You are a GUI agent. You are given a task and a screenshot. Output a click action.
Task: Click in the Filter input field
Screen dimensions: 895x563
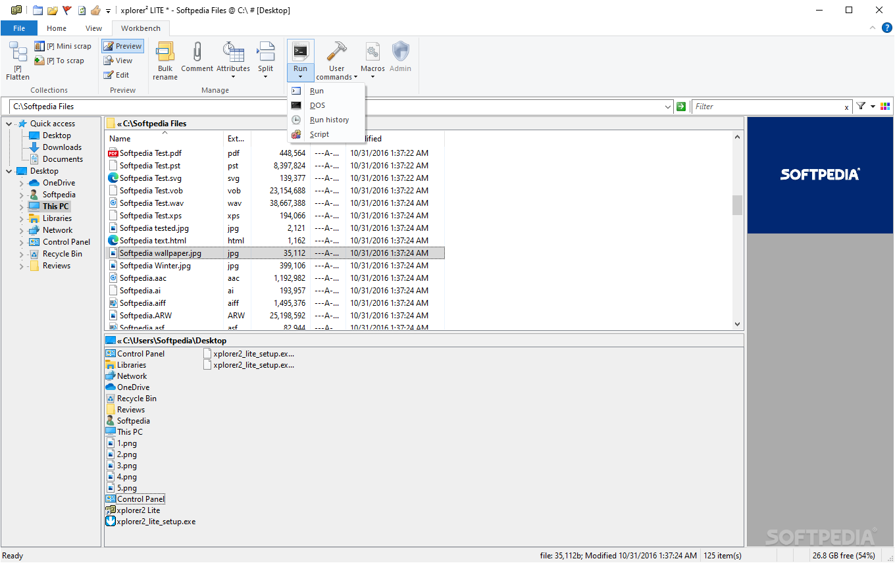(x=767, y=107)
